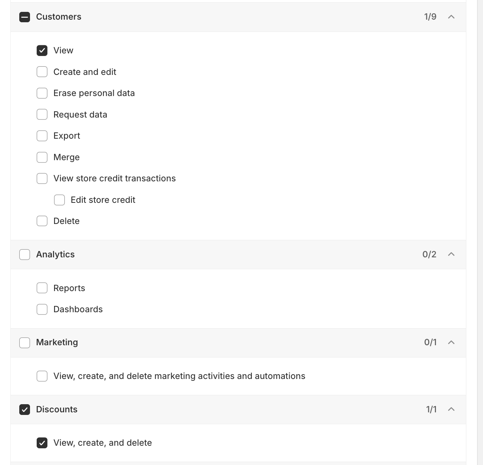Check View store credit transactions
Screen dimensions: 483x465
[x=42, y=178]
